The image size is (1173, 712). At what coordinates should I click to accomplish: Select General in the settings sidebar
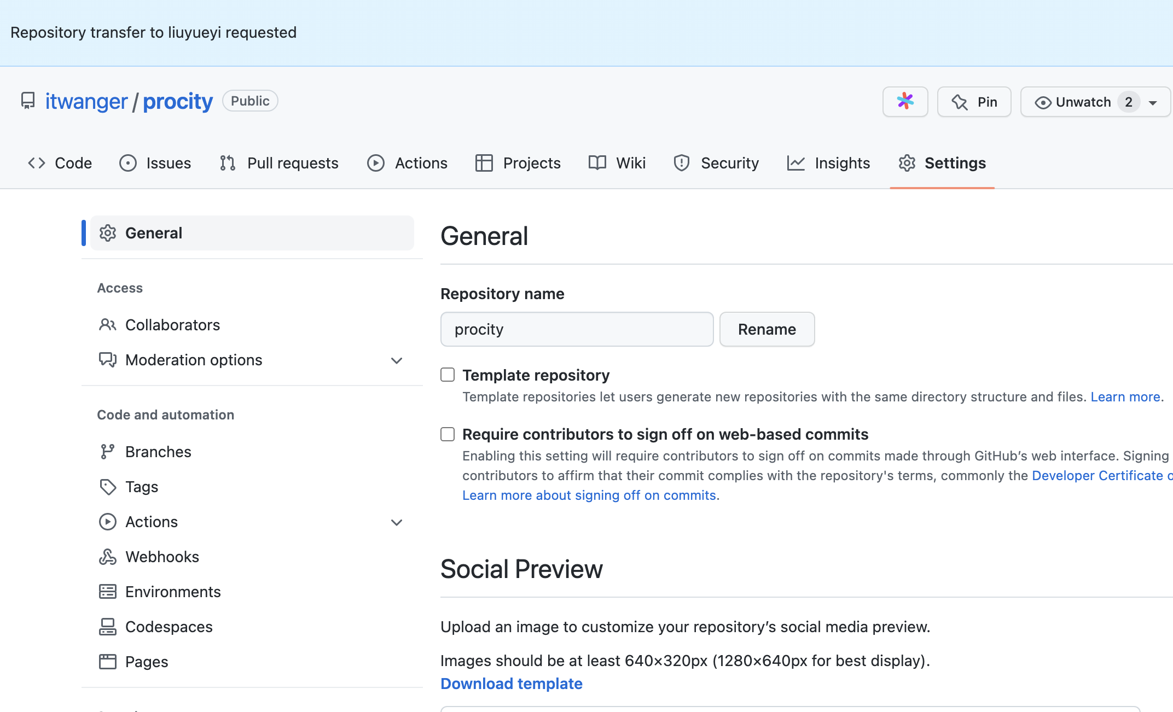252,233
